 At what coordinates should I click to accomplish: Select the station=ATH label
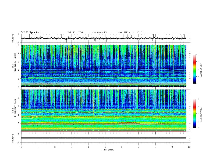(x=100, y=32)
